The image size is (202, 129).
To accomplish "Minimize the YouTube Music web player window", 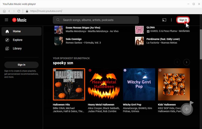I will [x=188, y=4].
